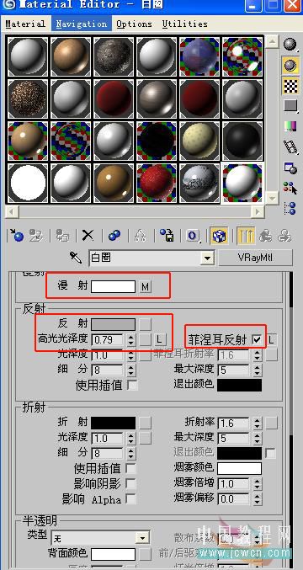The width and height of the screenshot is (303, 570).
Task: Click the 烟雾颜色 white swatch
Action: 239,468
